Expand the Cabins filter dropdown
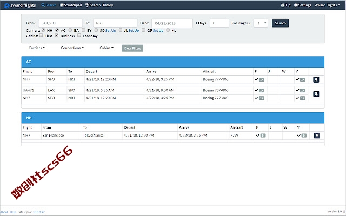Screen dimensions: 346x216 point(107,48)
